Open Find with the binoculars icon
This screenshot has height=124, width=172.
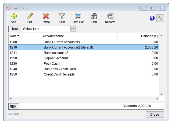coord(94,16)
